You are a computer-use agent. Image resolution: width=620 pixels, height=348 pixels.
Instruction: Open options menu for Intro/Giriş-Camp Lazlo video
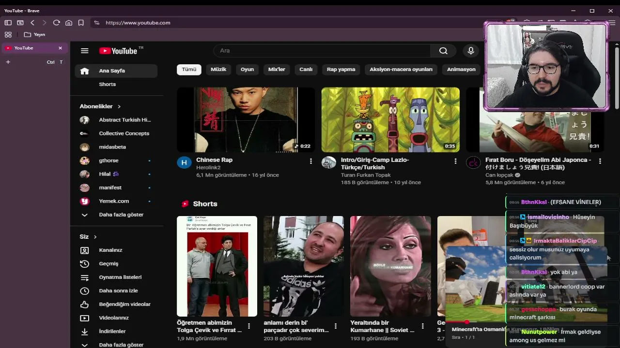455,161
